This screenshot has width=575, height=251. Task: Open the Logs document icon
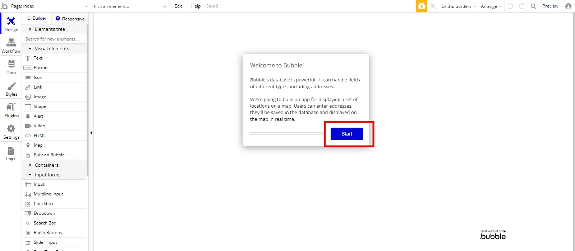[x=11, y=151]
